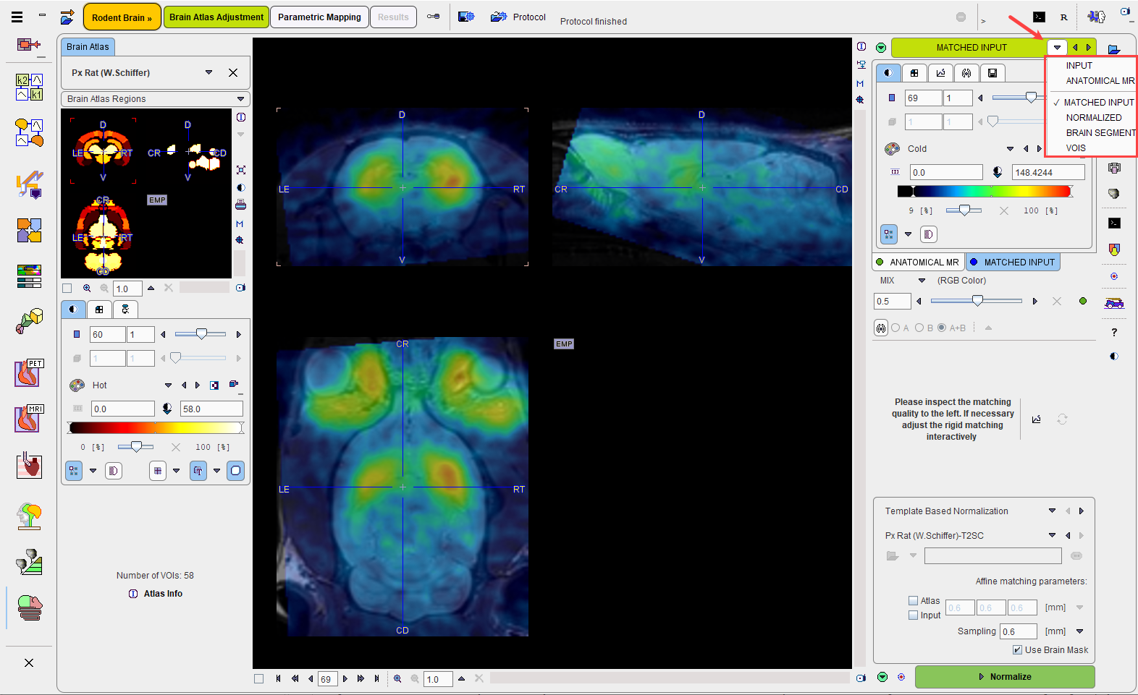Viewport: 1138px width, 695px height.
Task: Open Template Based Normalization dropdown
Action: 1052,511
